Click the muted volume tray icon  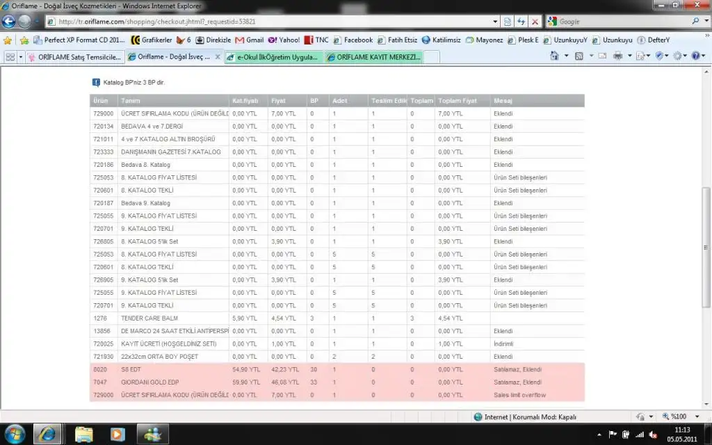(x=654, y=435)
